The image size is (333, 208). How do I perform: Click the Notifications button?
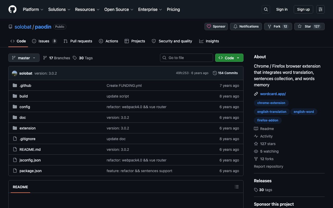(x=246, y=27)
